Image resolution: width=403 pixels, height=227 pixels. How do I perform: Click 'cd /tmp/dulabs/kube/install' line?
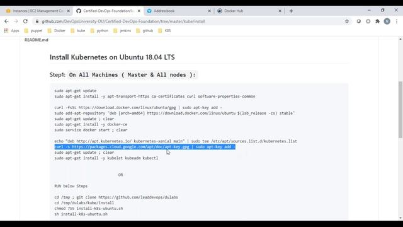84,203
